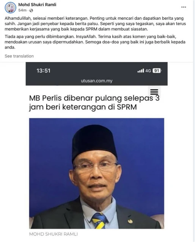Viewport: 195px width, 242px height.
Task: Open the post options three-dot menu
Action: (184, 7)
